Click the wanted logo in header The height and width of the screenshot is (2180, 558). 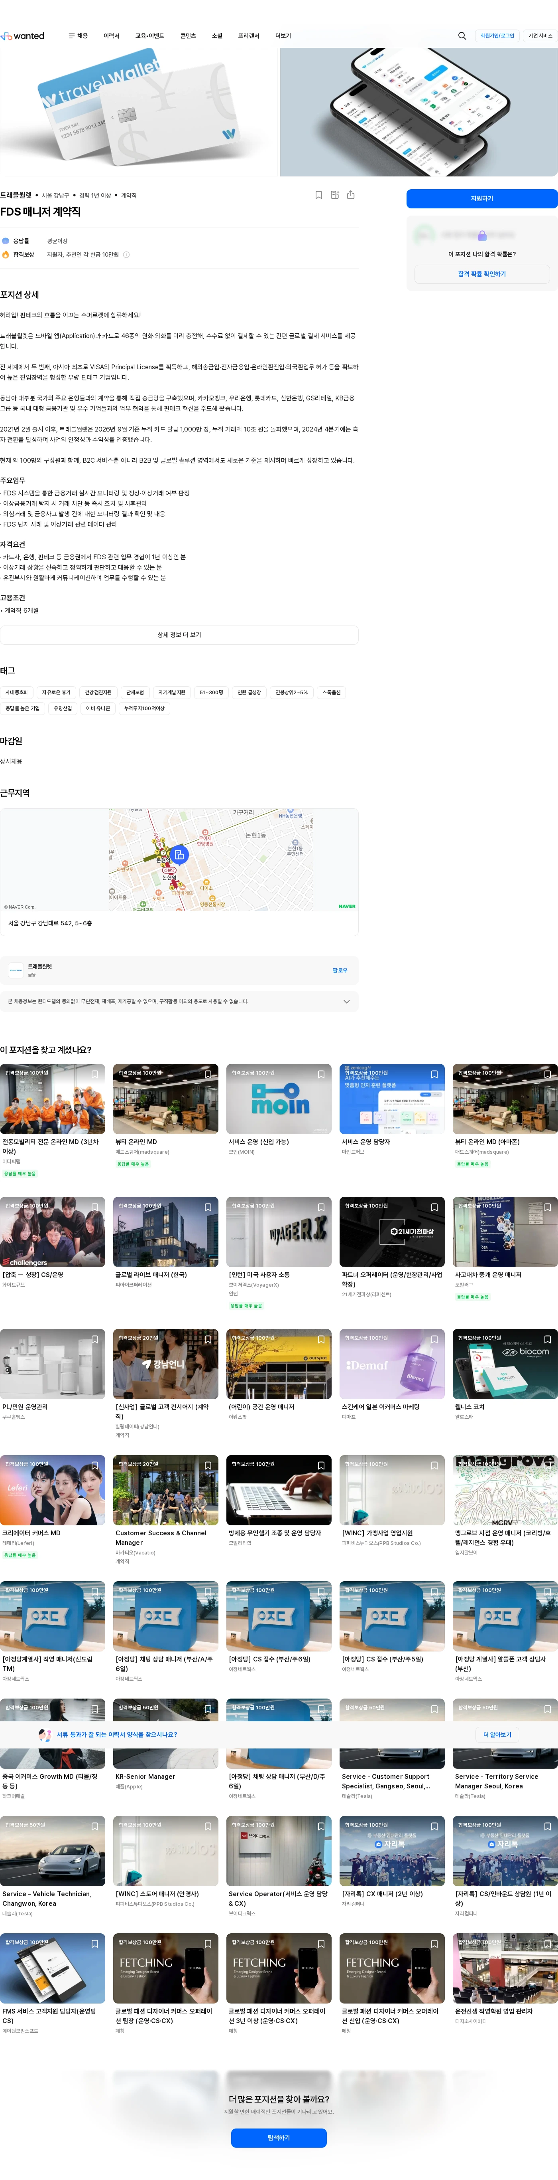[23, 36]
